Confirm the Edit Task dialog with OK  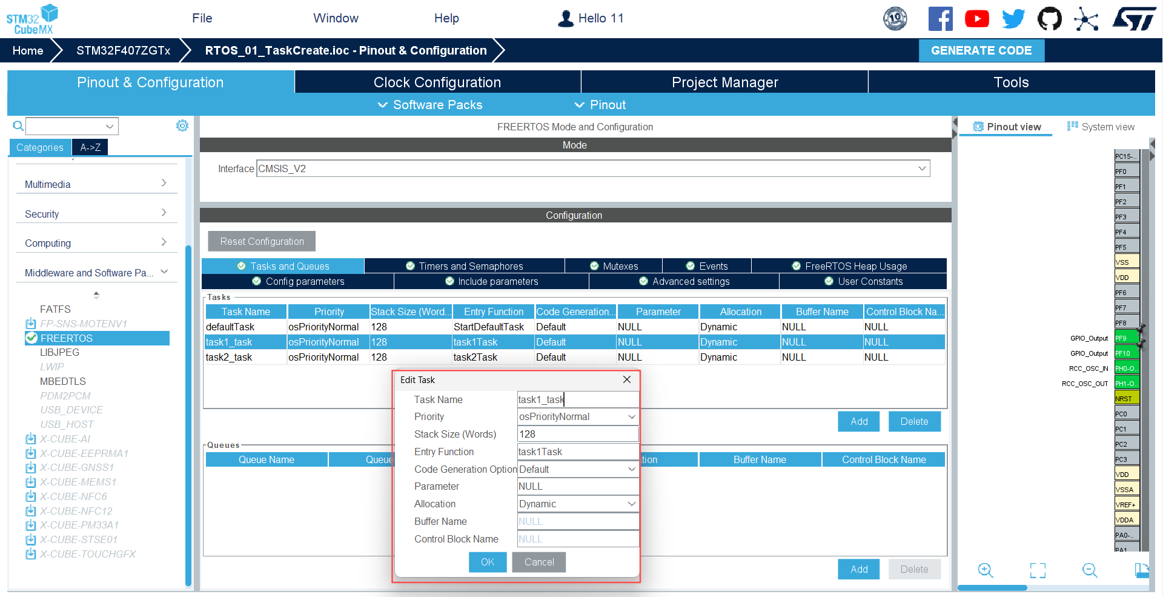click(x=488, y=562)
